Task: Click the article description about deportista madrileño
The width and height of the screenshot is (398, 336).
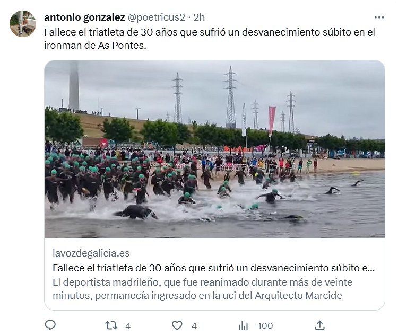Action: pos(203,289)
